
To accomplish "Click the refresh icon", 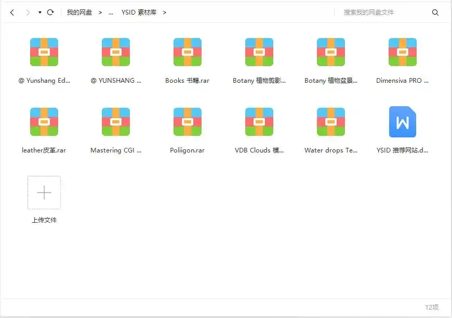I will 50,12.
